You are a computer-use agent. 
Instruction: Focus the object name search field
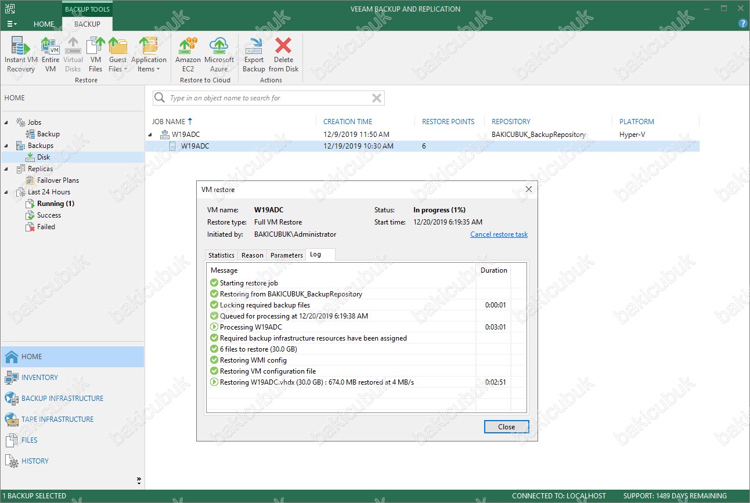pyautogui.click(x=268, y=98)
